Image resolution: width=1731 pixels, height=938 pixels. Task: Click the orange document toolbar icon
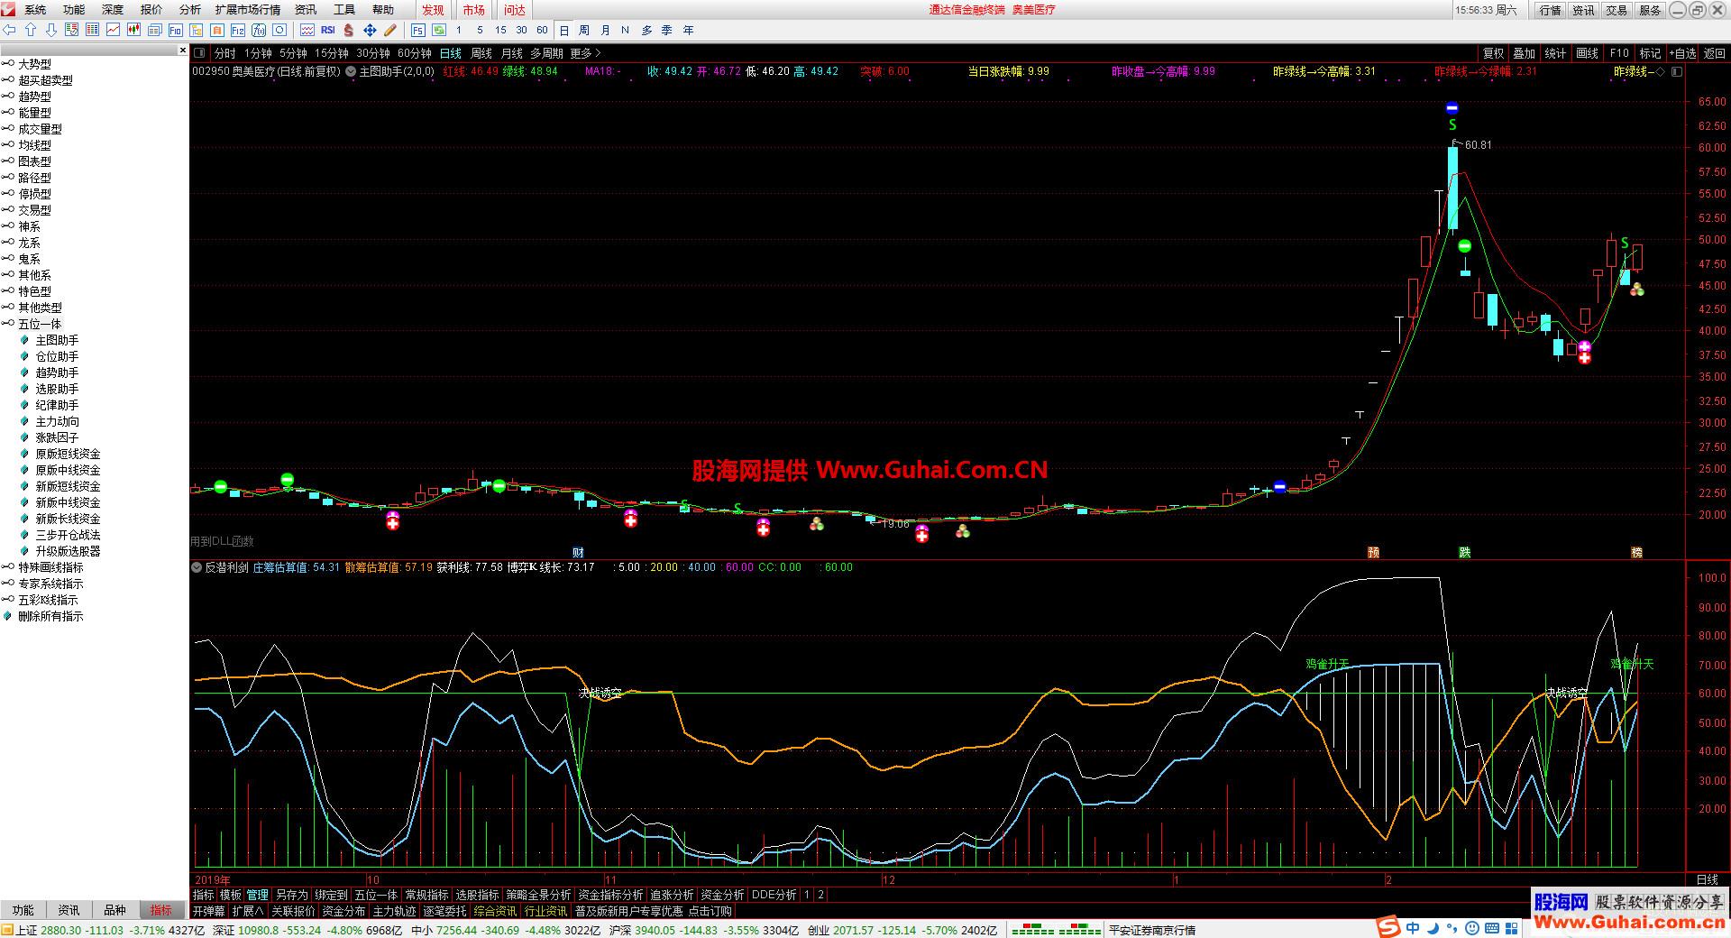tap(216, 30)
